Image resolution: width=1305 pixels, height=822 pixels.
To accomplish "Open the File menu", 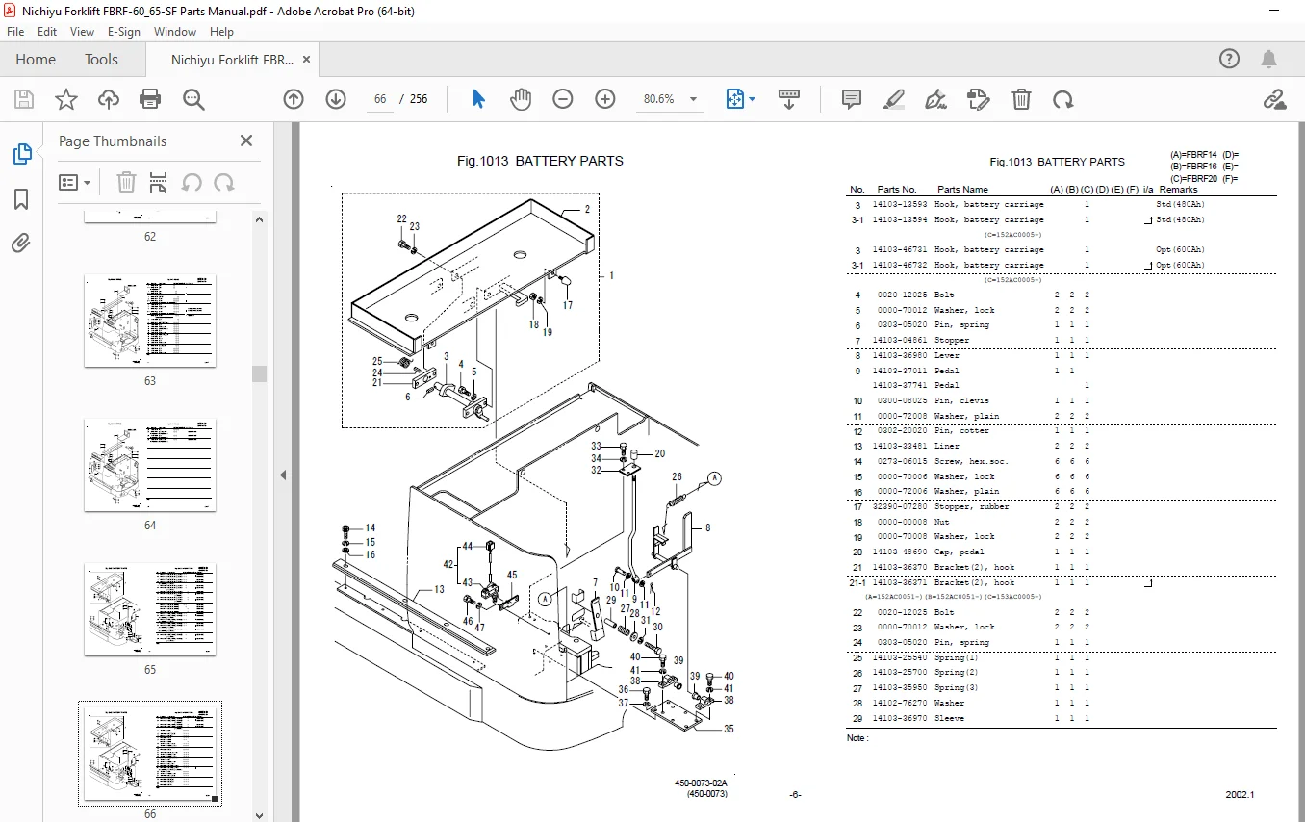I will [17, 32].
